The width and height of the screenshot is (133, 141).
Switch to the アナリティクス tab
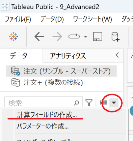(x=68, y=56)
